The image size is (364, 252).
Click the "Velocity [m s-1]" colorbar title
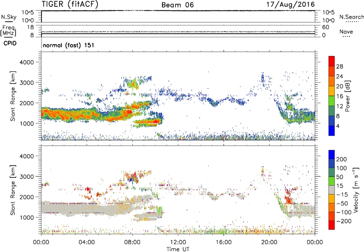click(356, 190)
